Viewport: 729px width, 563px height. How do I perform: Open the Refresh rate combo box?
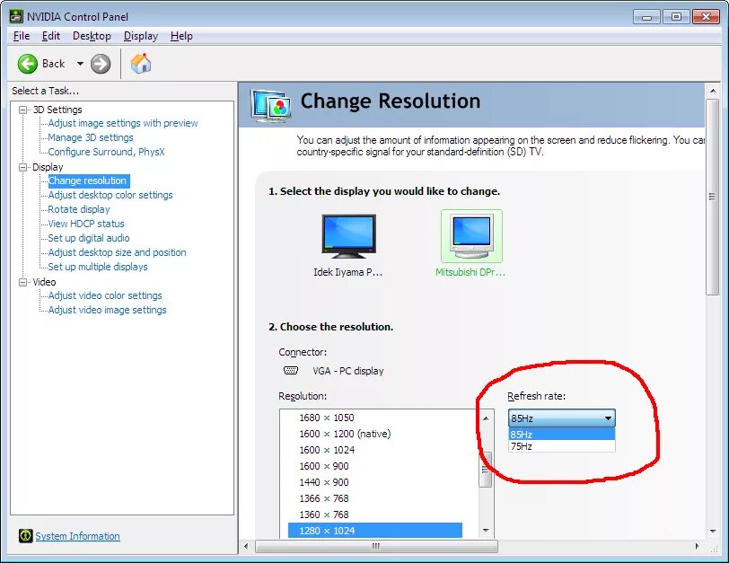coord(562,418)
